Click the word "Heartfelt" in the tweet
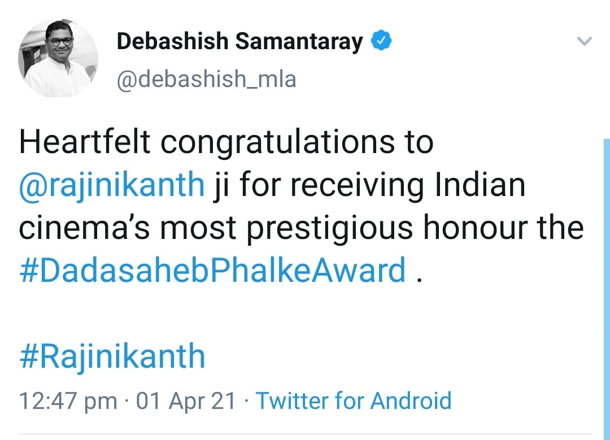This screenshot has height=440, width=610. (x=85, y=142)
